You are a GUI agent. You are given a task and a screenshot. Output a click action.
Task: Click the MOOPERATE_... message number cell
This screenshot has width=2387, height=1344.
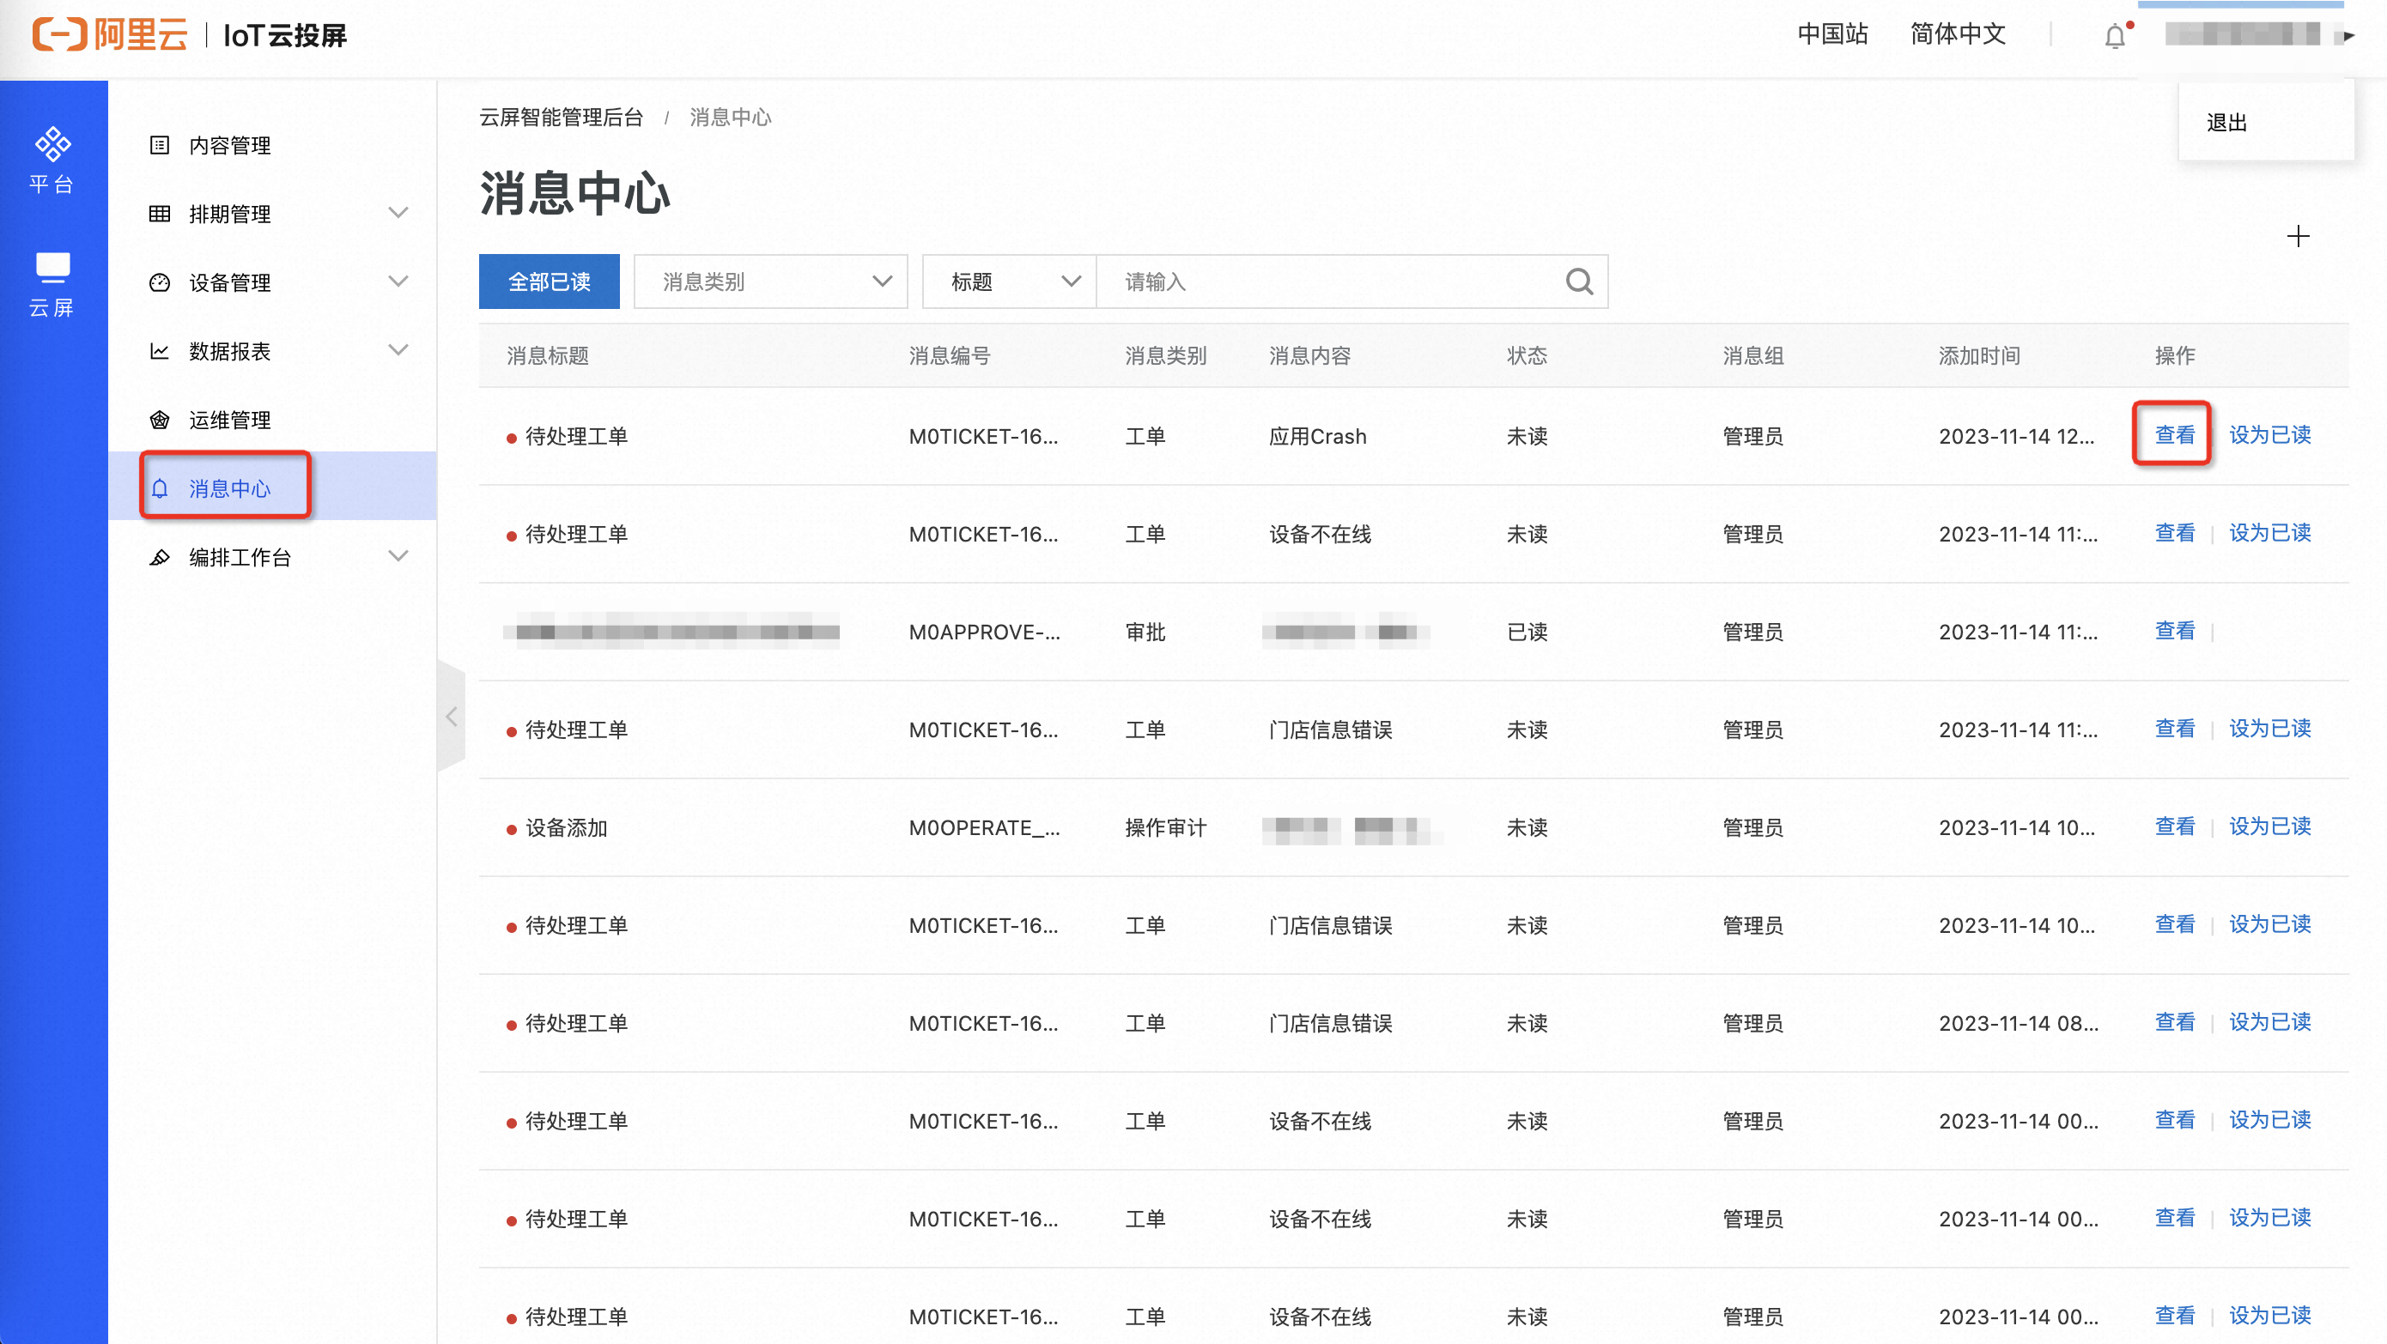pyautogui.click(x=984, y=827)
